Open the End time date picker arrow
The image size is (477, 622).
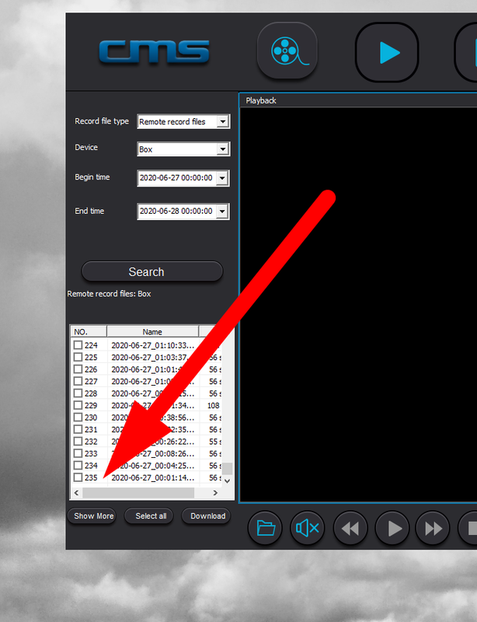tap(222, 211)
